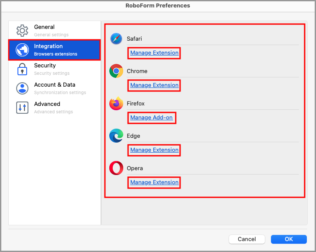Go to the Advanced tab
This screenshot has height=252, width=316.
[55, 108]
